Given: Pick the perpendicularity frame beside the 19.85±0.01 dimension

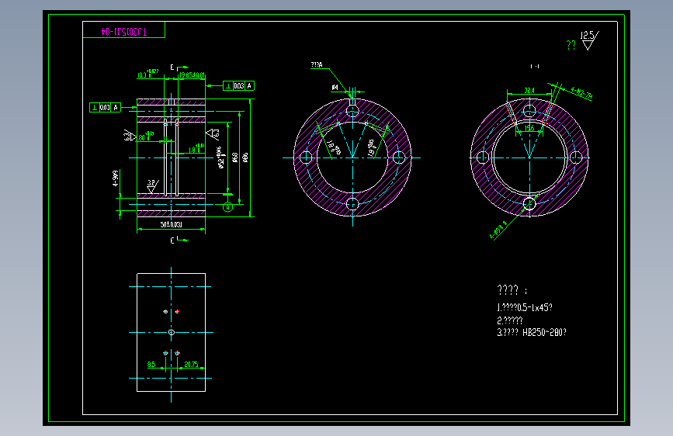Looking at the screenshot, I should coord(238,86).
